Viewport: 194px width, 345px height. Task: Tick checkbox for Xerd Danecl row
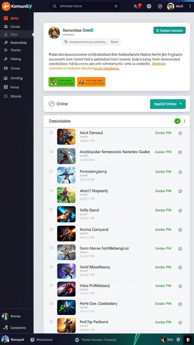click(51, 133)
